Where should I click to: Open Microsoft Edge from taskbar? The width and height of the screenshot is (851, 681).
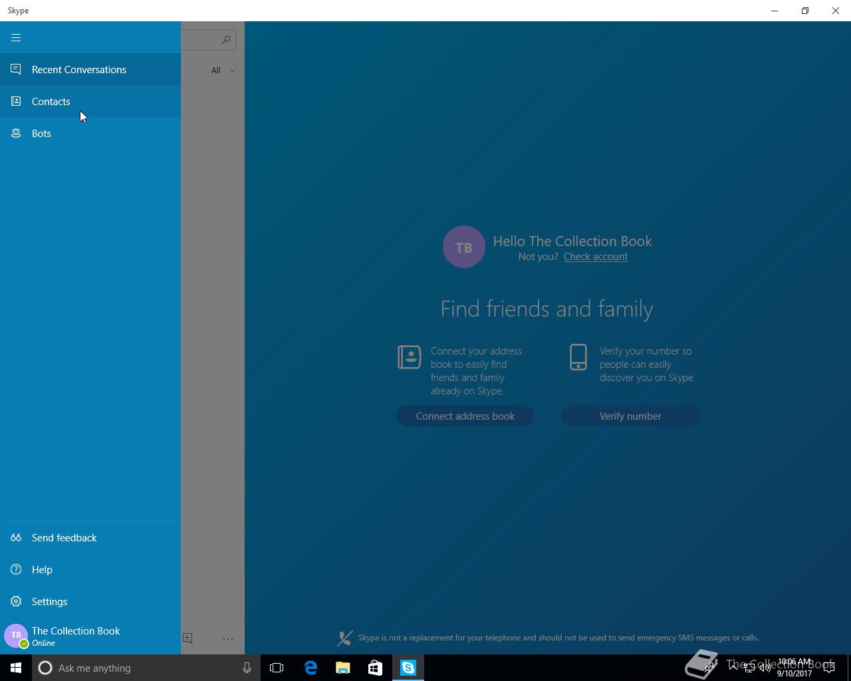pos(310,668)
